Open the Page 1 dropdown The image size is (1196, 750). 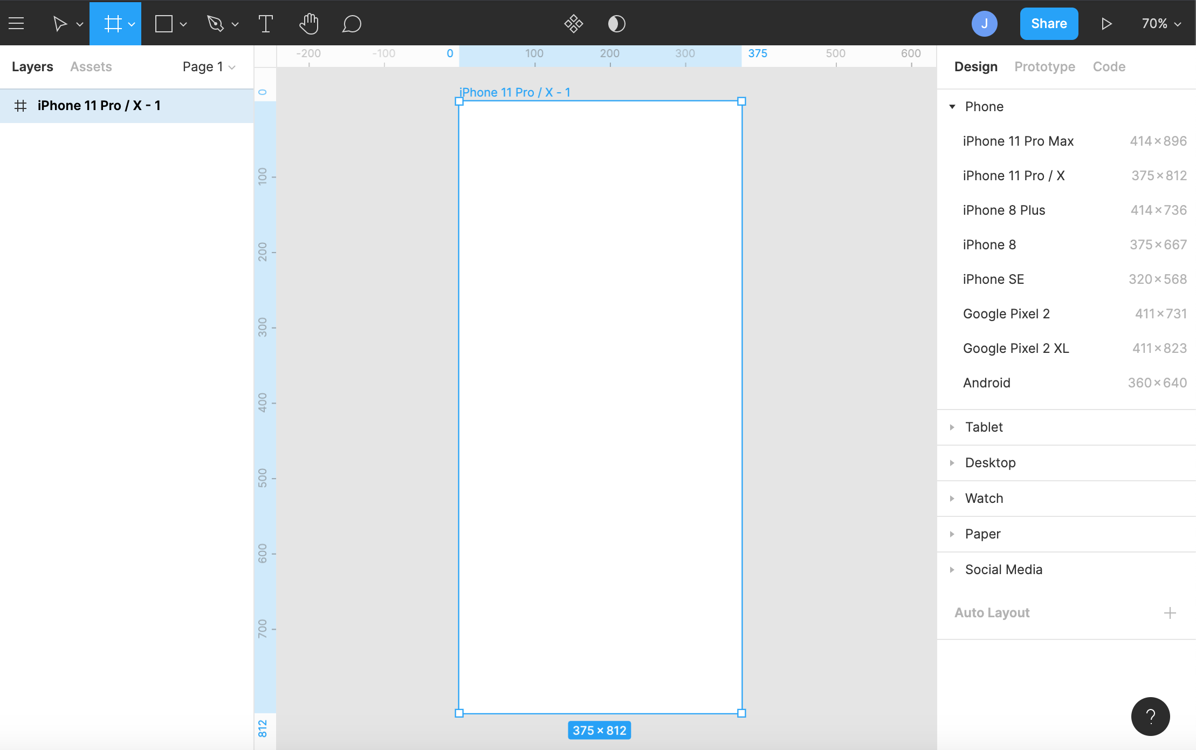coord(209,66)
